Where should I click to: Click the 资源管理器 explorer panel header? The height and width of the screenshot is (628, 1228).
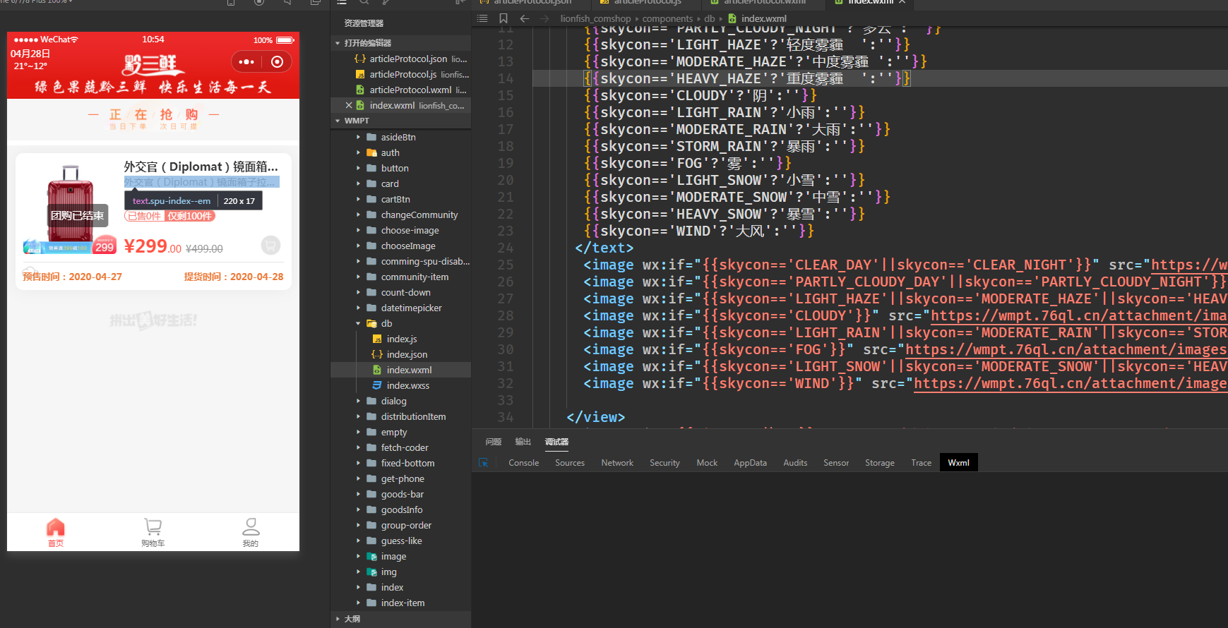[x=364, y=23]
